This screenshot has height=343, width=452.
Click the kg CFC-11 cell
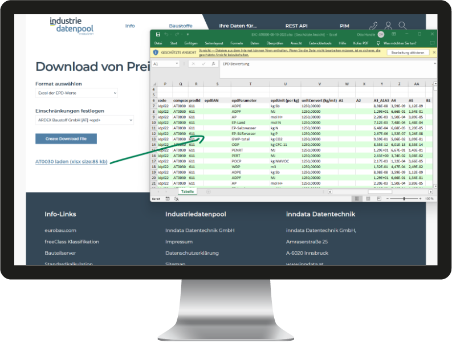pos(286,144)
